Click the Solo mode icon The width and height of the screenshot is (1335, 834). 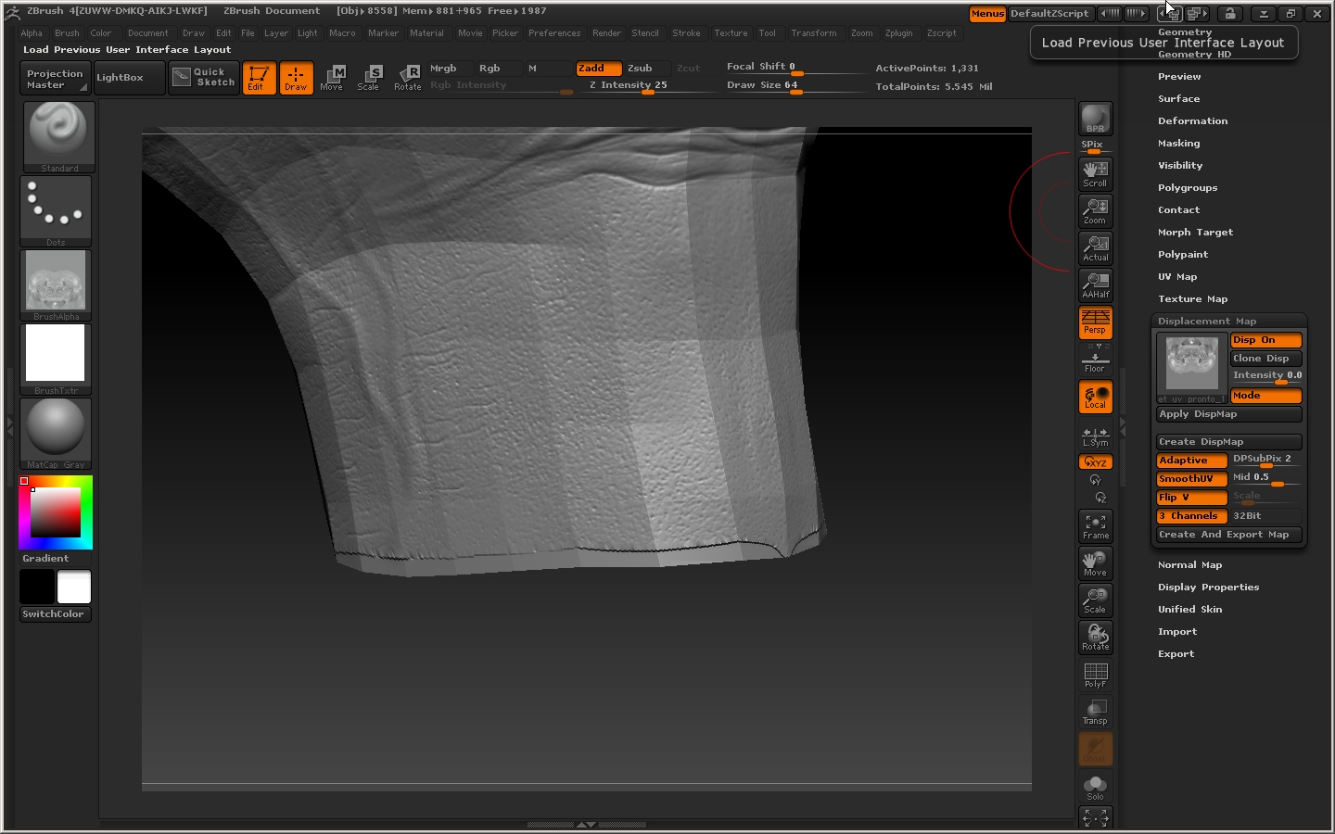click(1095, 787)
